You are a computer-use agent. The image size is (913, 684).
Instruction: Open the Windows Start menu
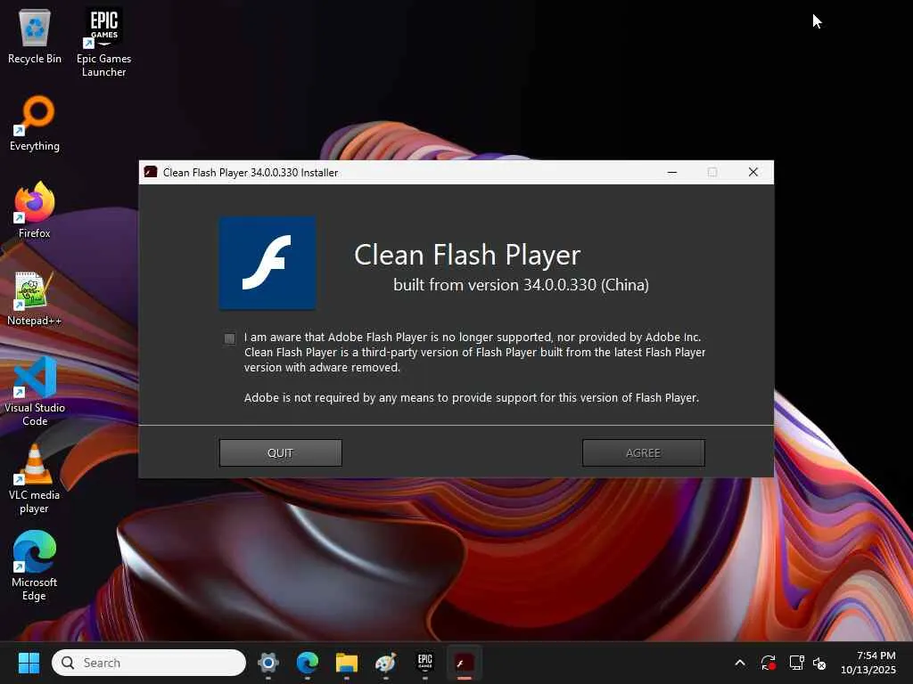[29, 663]
